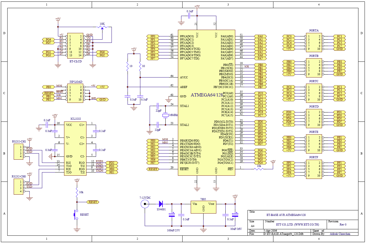Click the 'MOSI' label on ISP LOAD pin 1

[x=59, y=86]
